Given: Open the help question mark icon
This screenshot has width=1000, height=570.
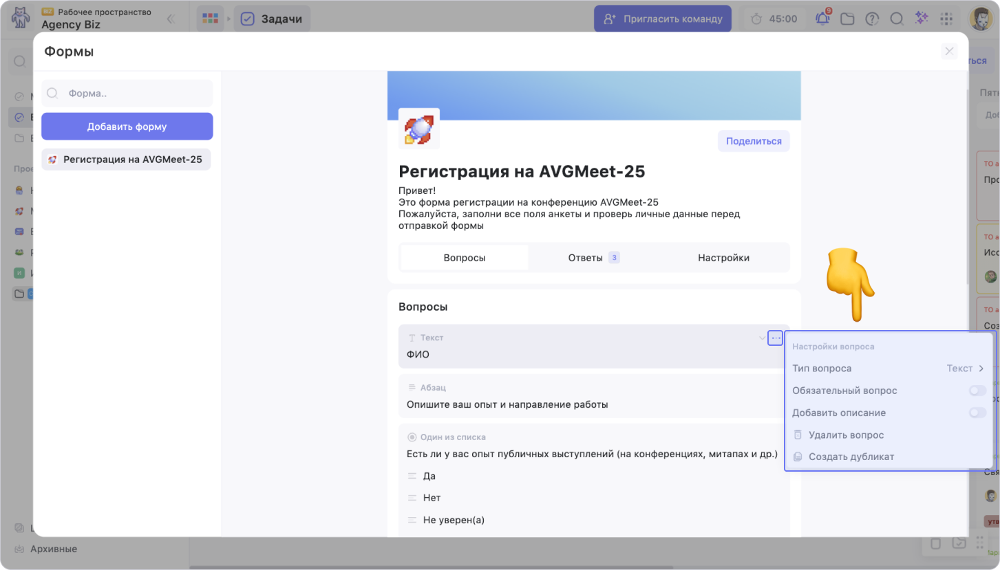Looking at the screenshot, I should 872,19.
